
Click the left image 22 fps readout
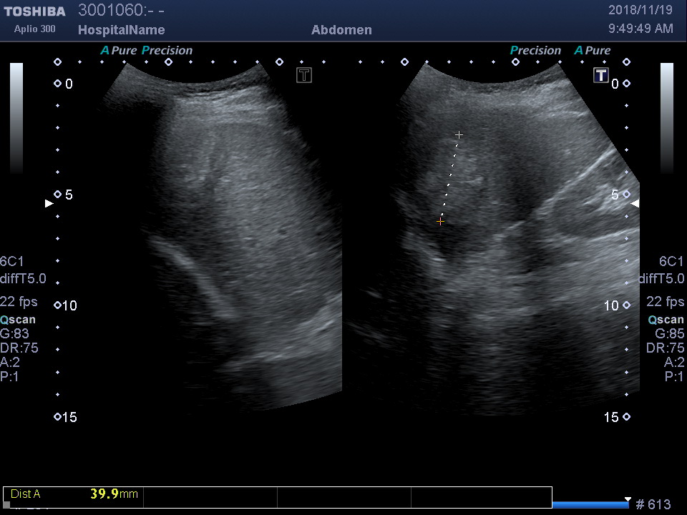click(19, 302)
